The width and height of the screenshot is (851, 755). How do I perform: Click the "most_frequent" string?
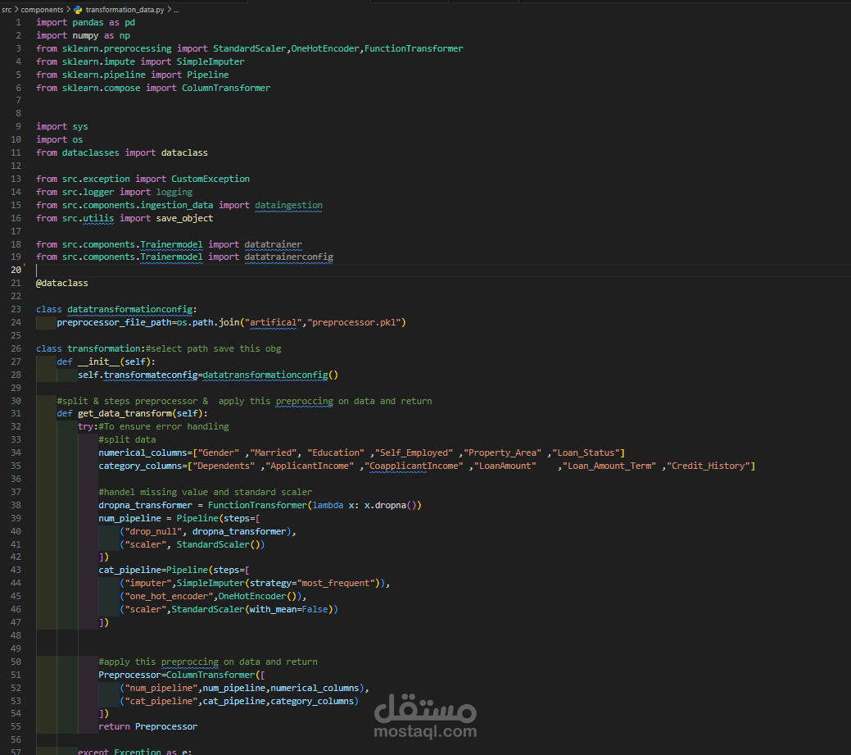click(x=336, y=583)
